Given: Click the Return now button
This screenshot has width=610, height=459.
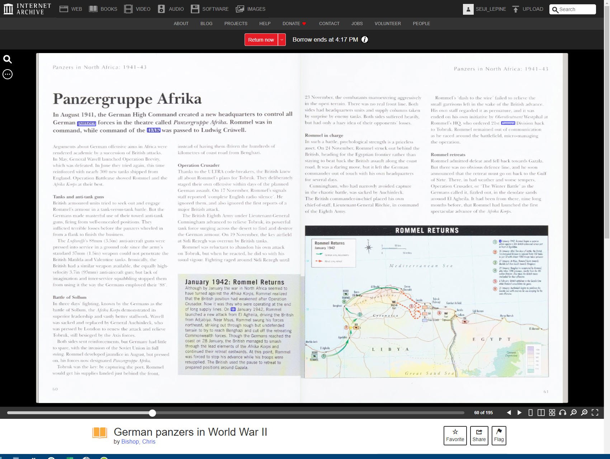Looking at the screenshot, I should click(x=261, y=40).
